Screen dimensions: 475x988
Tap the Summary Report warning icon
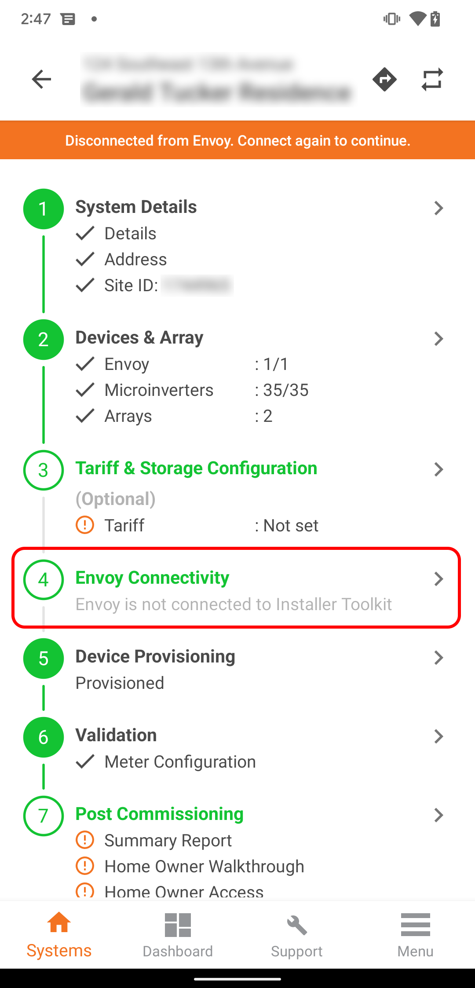click(85, 840)
